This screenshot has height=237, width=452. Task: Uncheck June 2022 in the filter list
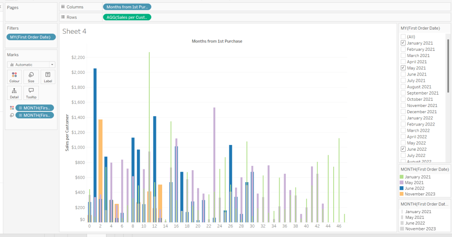tap(403, 149)
